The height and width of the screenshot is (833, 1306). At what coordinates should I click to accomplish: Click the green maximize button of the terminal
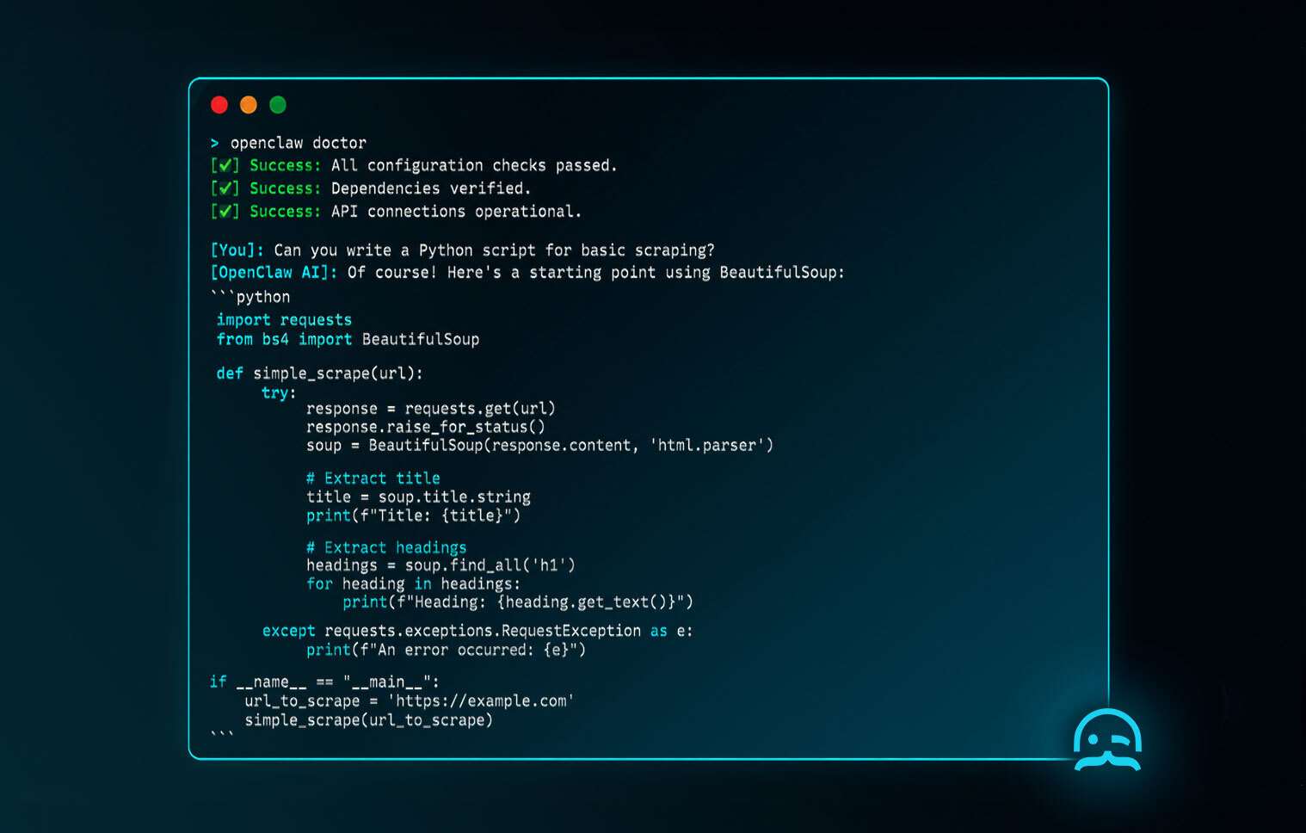(x=278, y=105)
